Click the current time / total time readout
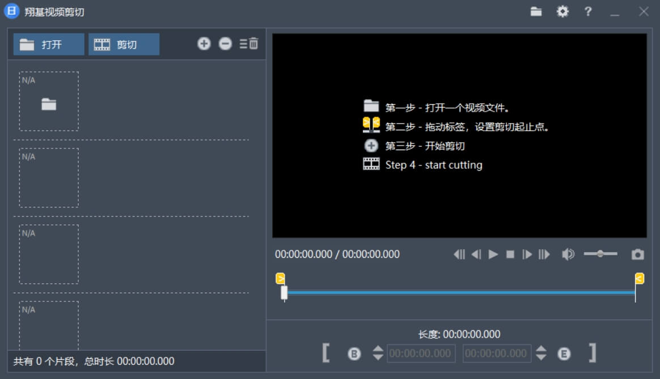The width and height of the screenshot is (660, 379). pos(337,254)
